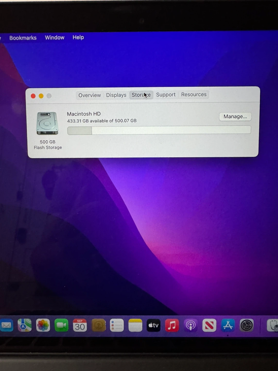The height and width of the screenshot is (371, 278).
Task: Open the Music app from the dock
Action: click(172, 325)
